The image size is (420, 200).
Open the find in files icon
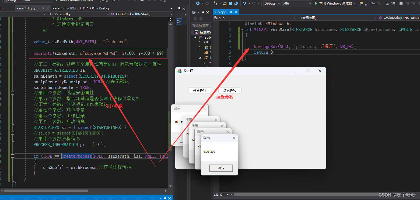coord(361,3)
